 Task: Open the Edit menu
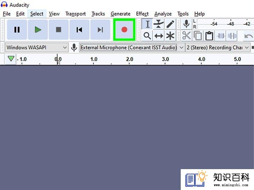tap(20, 14)
